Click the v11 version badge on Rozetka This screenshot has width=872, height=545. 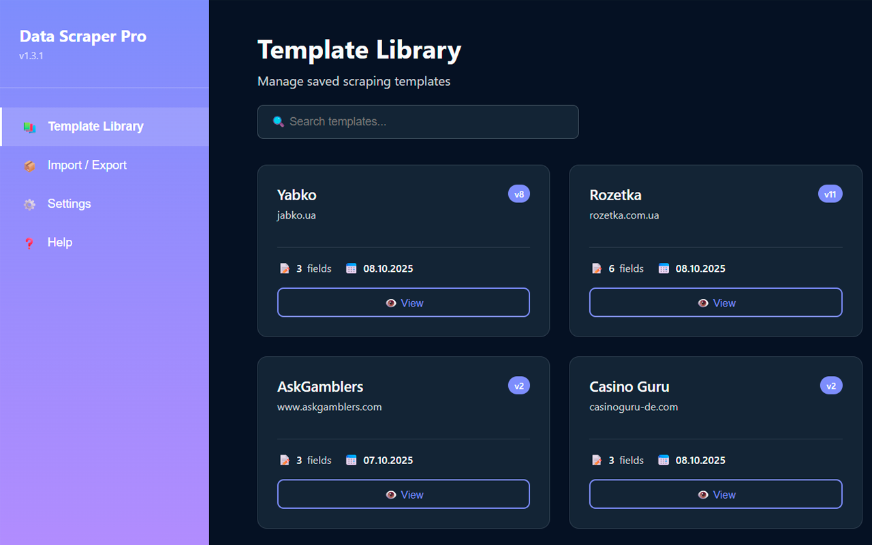click(830, 194)
